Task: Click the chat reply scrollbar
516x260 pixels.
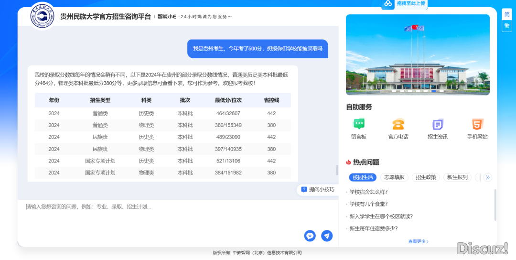Action: [x=337, y=170]
